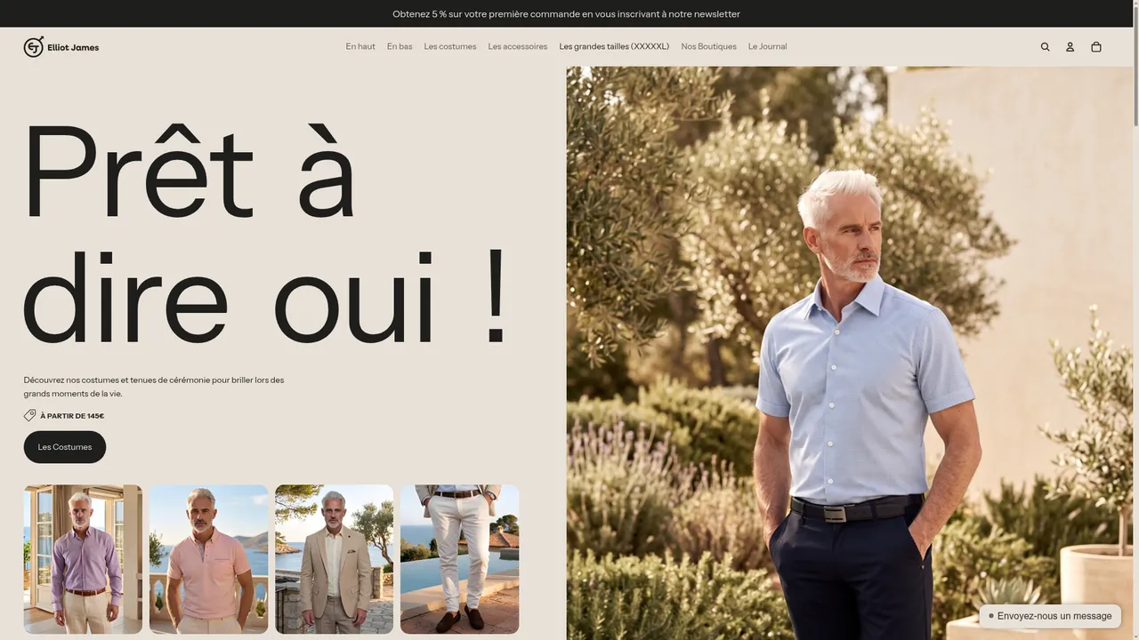Image resolution: width=1139 pixels, height=640 pixels.
Task: Click the hero photo of man in blue shirt
Action: click(x=850, y=353)
